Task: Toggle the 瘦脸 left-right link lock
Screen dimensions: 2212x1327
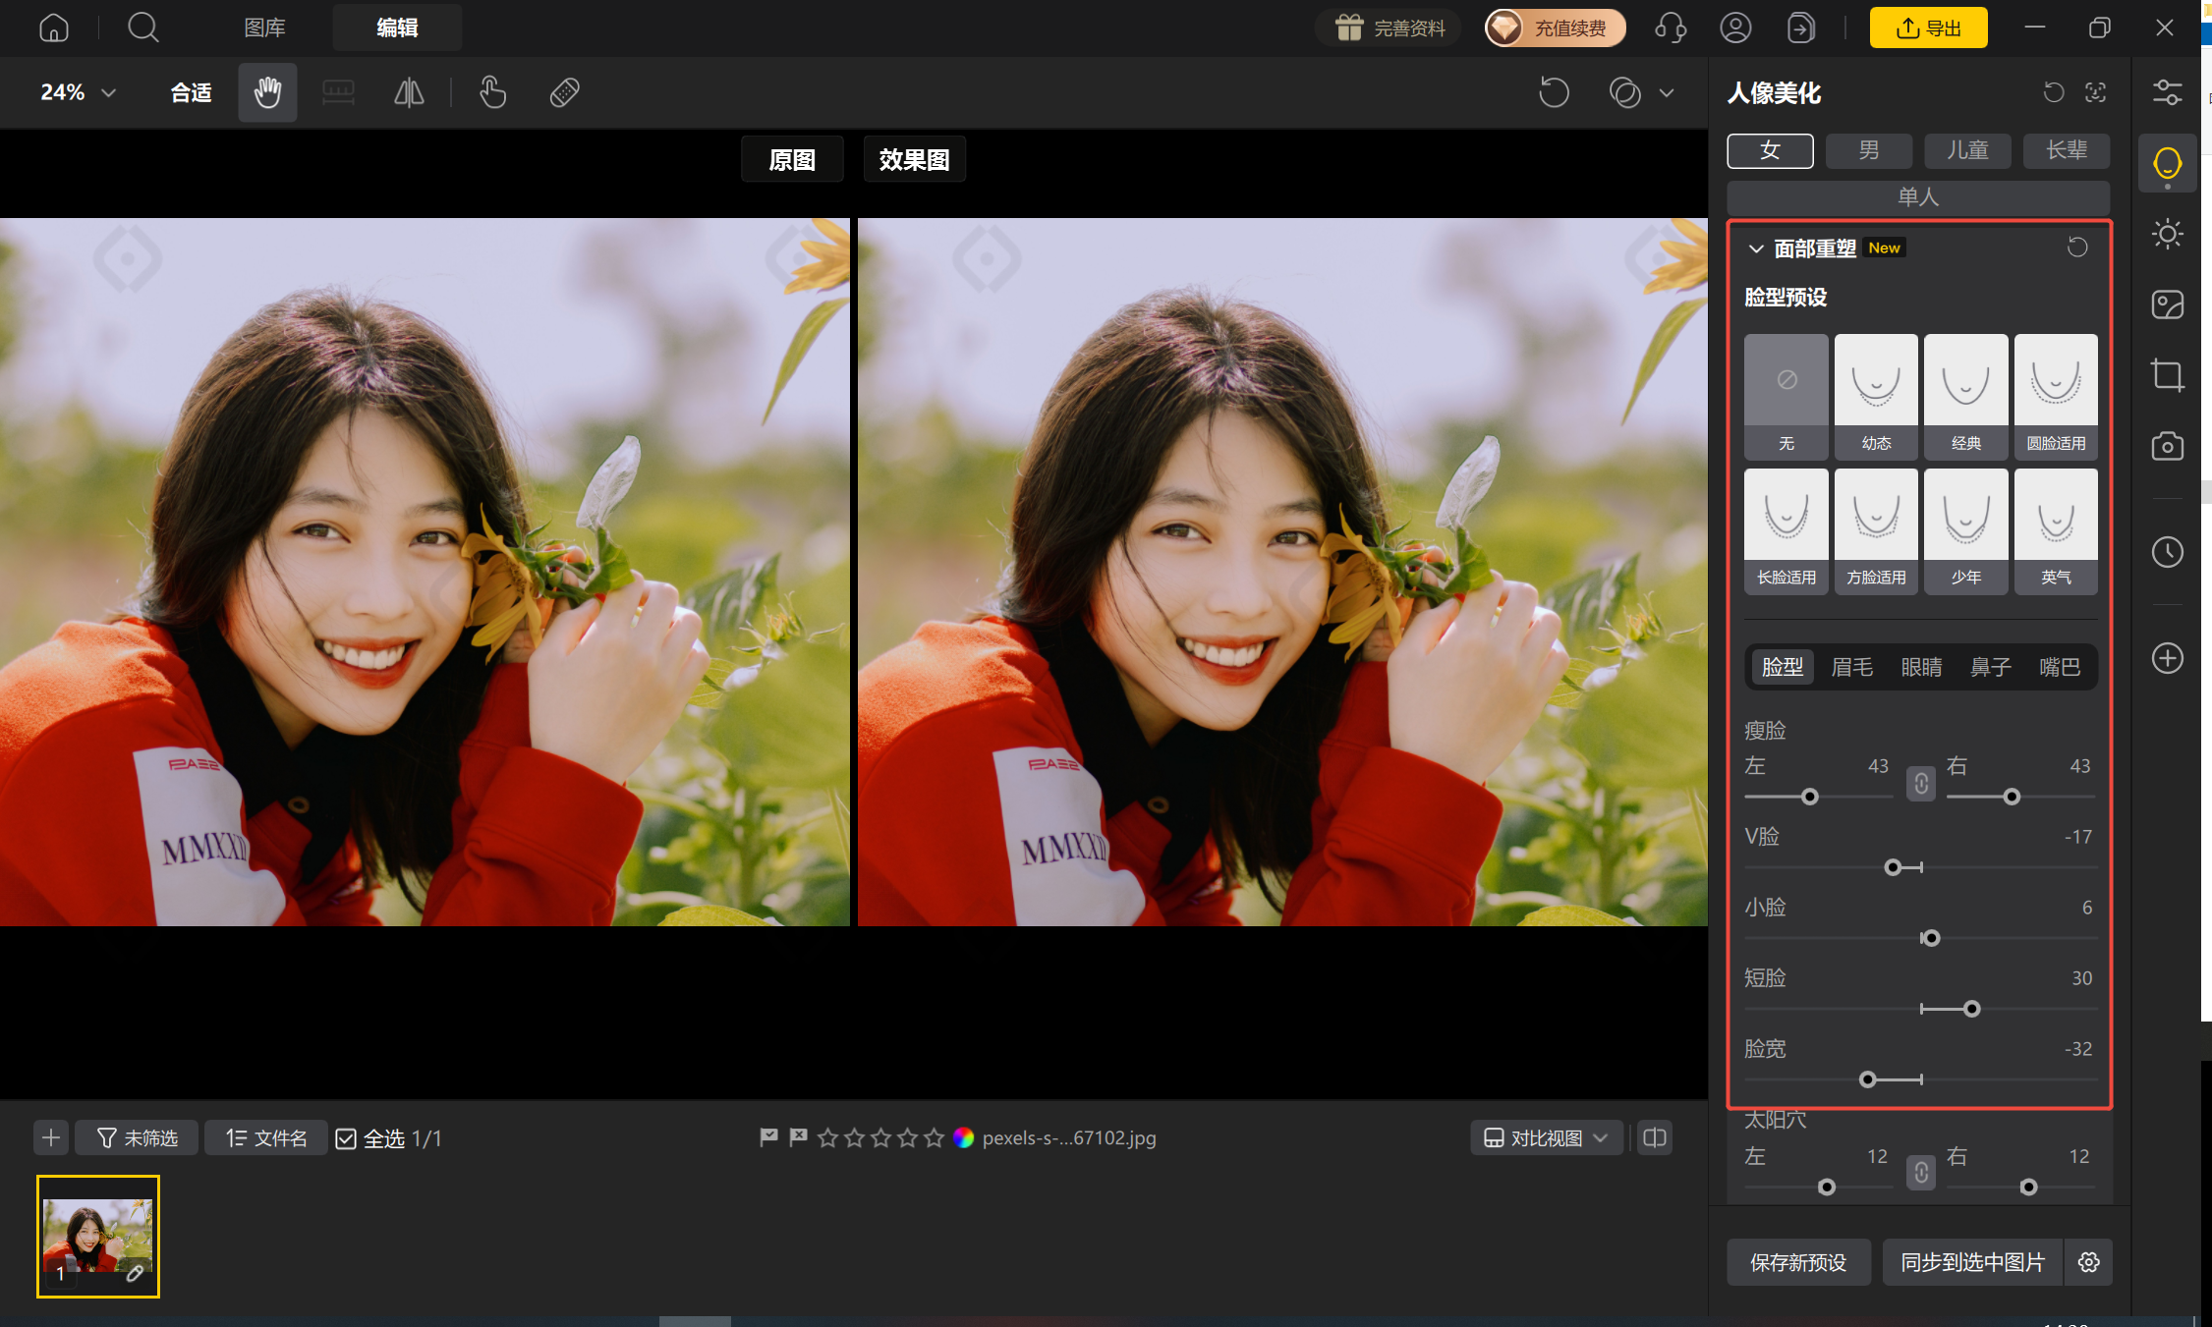Action: (1920, 784)
